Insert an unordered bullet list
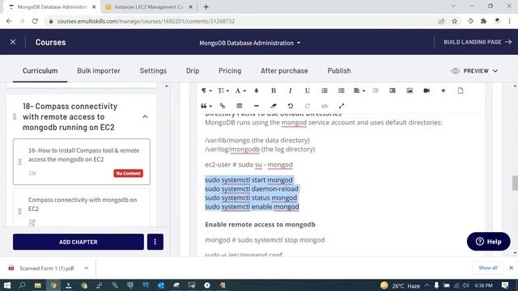 click(x=342, y=91)
